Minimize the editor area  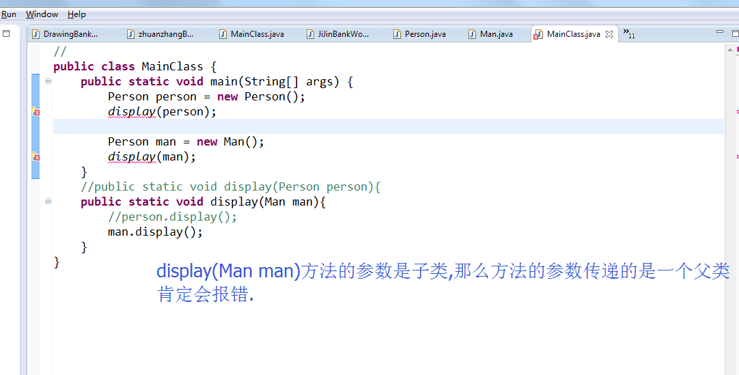click(720, 31)
